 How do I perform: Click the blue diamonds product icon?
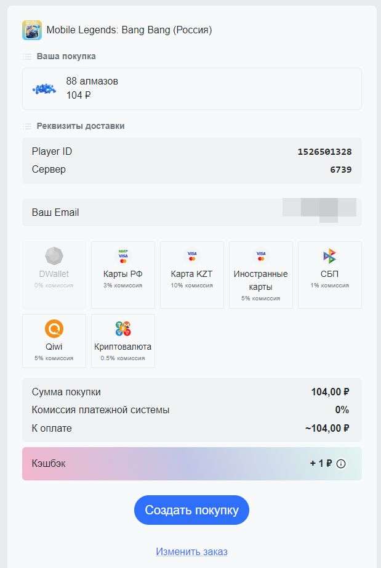coord(44,89)
